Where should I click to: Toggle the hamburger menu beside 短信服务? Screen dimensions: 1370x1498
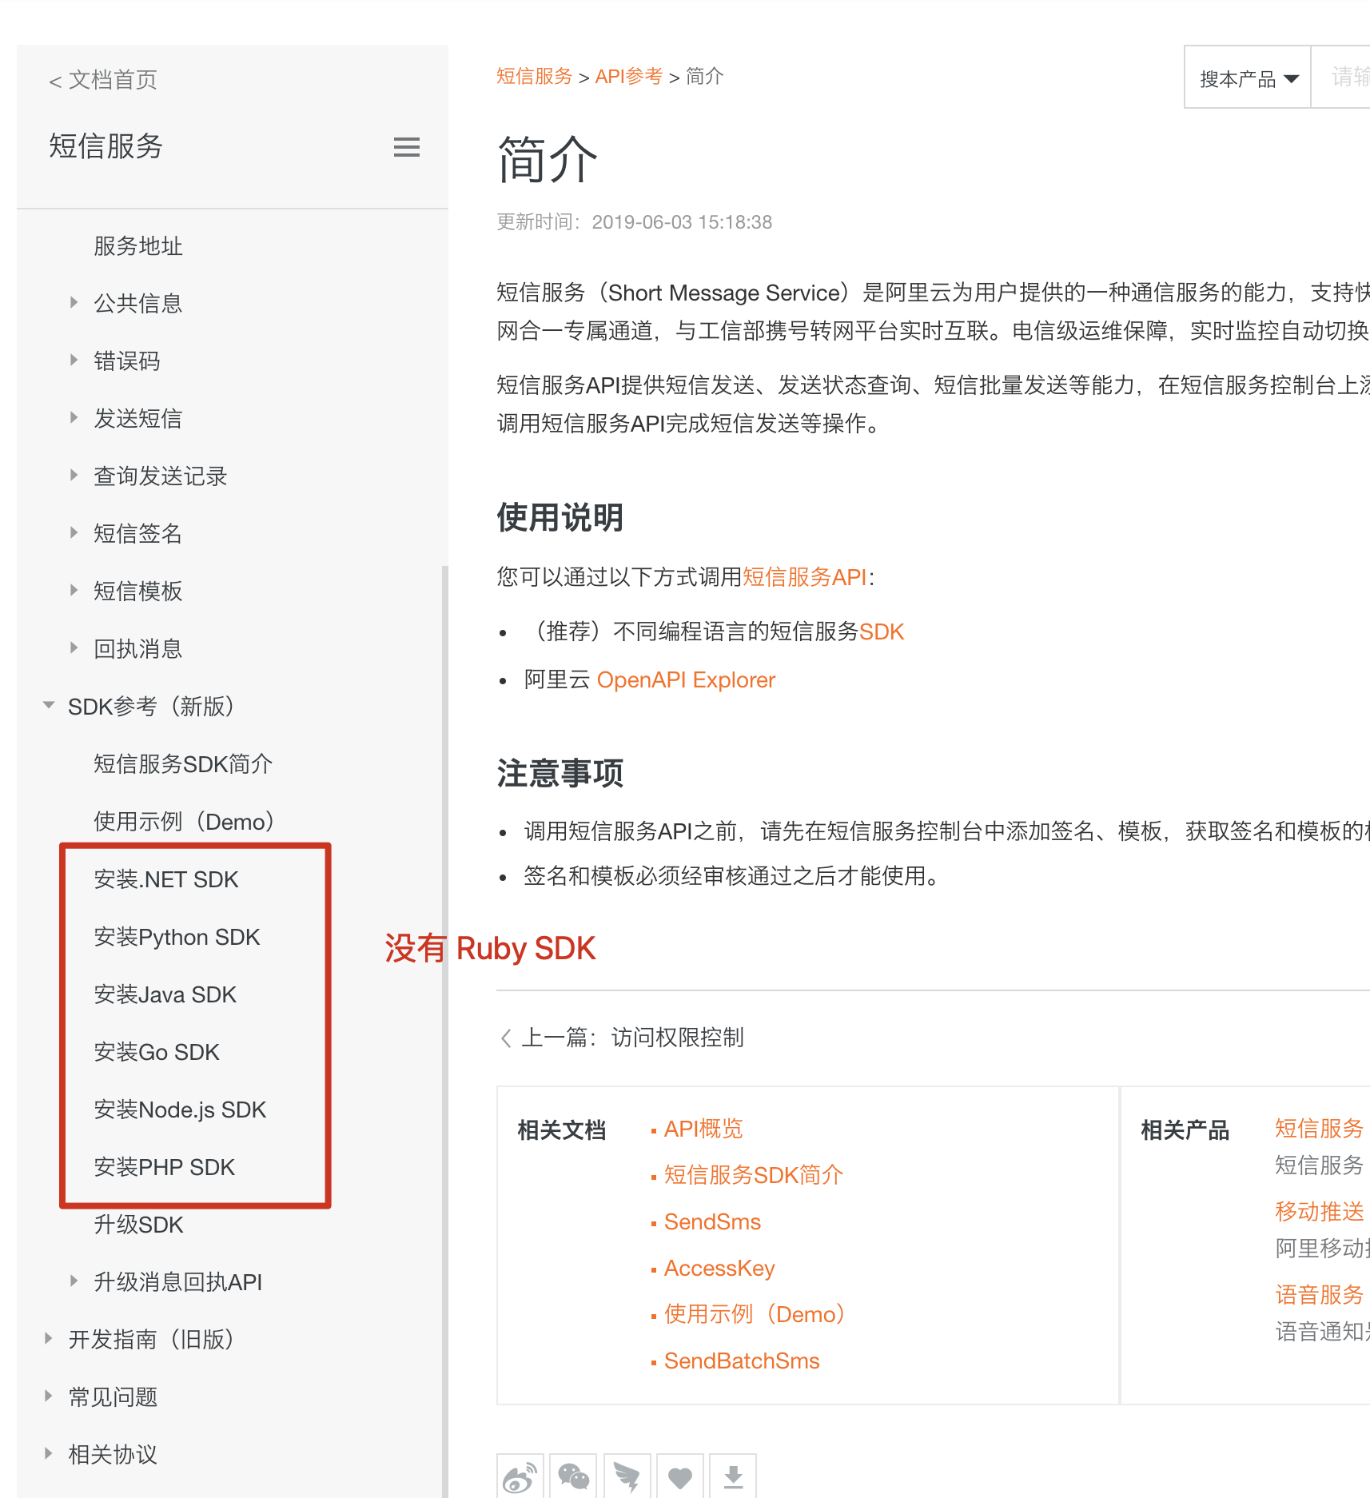(406, 147)
